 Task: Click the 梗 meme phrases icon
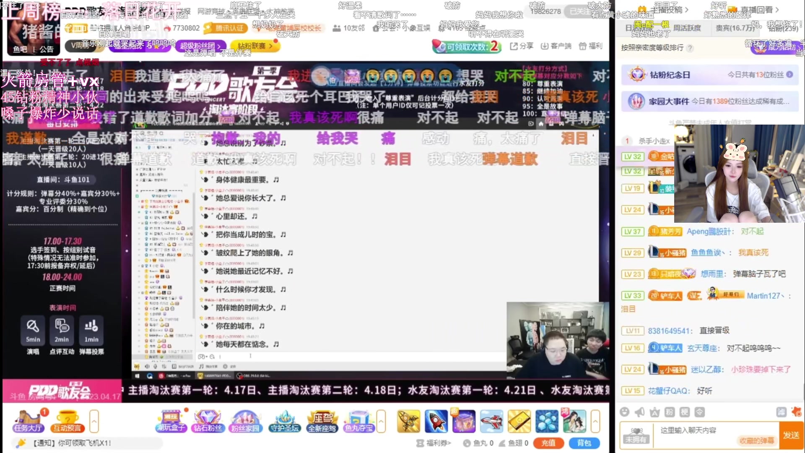pos(685,412)
